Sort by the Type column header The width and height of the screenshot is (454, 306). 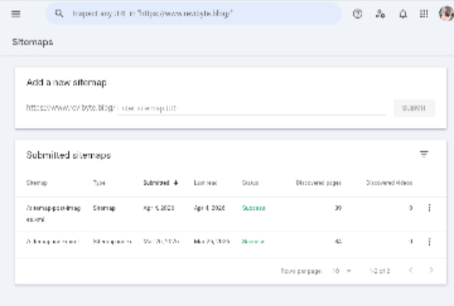point(99,182)
